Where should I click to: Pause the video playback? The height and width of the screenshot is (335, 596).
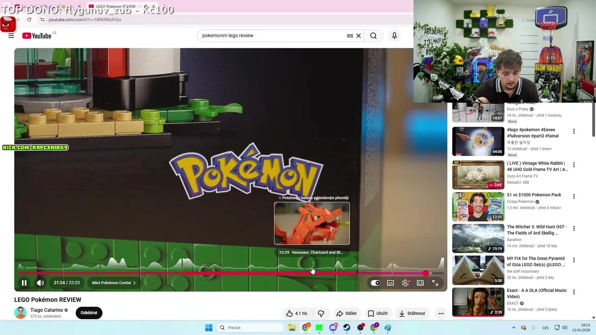point(24,282)
